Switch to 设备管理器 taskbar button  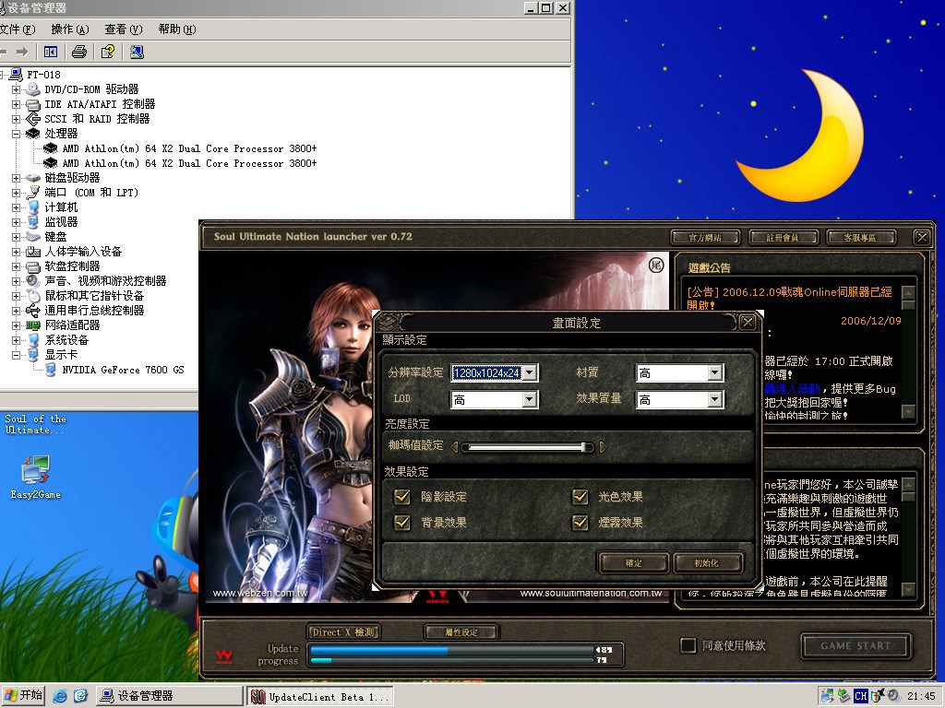(x=170, y=696)
